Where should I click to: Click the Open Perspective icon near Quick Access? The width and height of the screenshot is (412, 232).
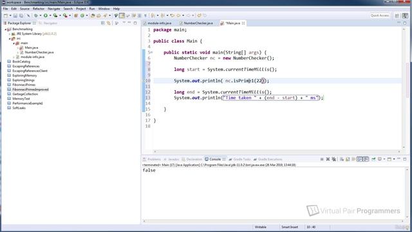[397, 15]
